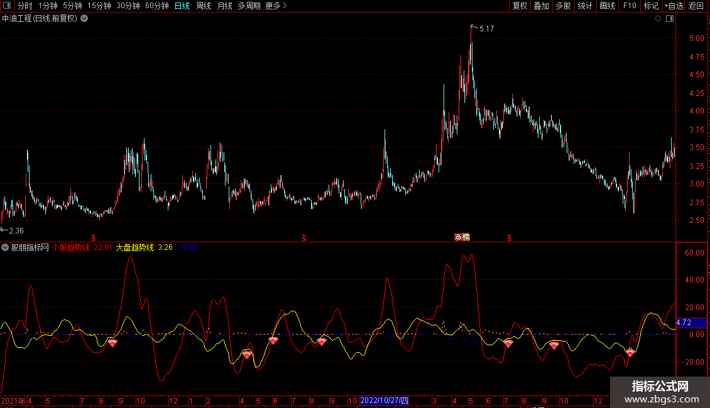Open dropdown icon left of 股朋指标网
710x408 pixels.
tap(5, 247)
